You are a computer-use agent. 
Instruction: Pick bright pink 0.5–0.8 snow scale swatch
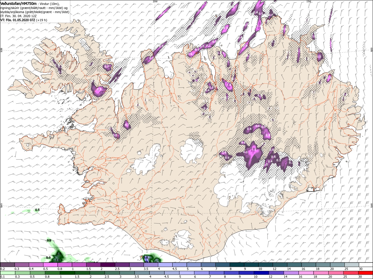tap(50, 264)
